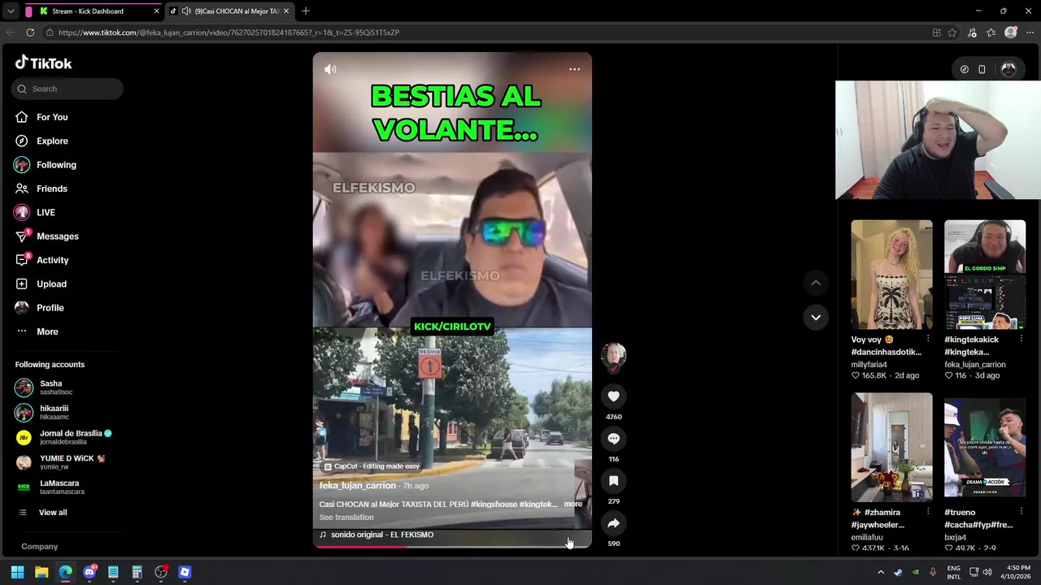Image resolution: width=1041 pixels, height=585 pixels.
Task: Click See translation under caption
Action: tap(346, 518)
